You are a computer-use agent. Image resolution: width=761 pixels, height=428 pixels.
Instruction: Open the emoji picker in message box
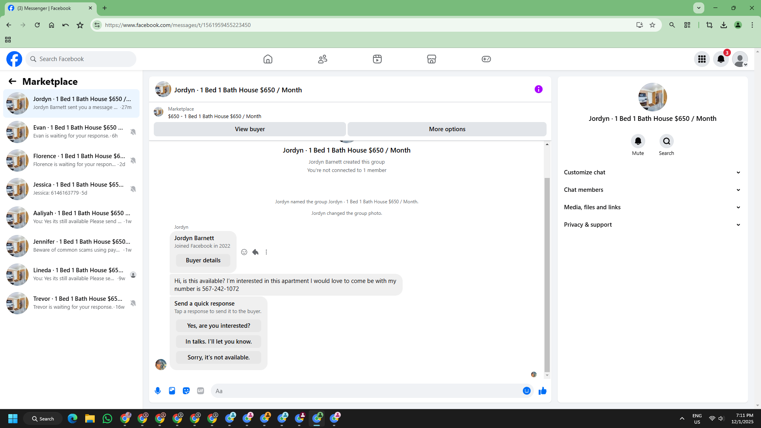(527, 391)
